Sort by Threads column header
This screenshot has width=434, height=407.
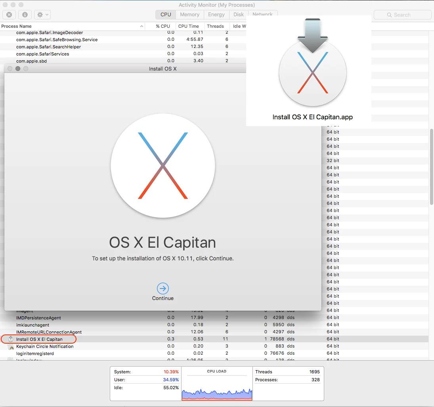coord(215,26)
